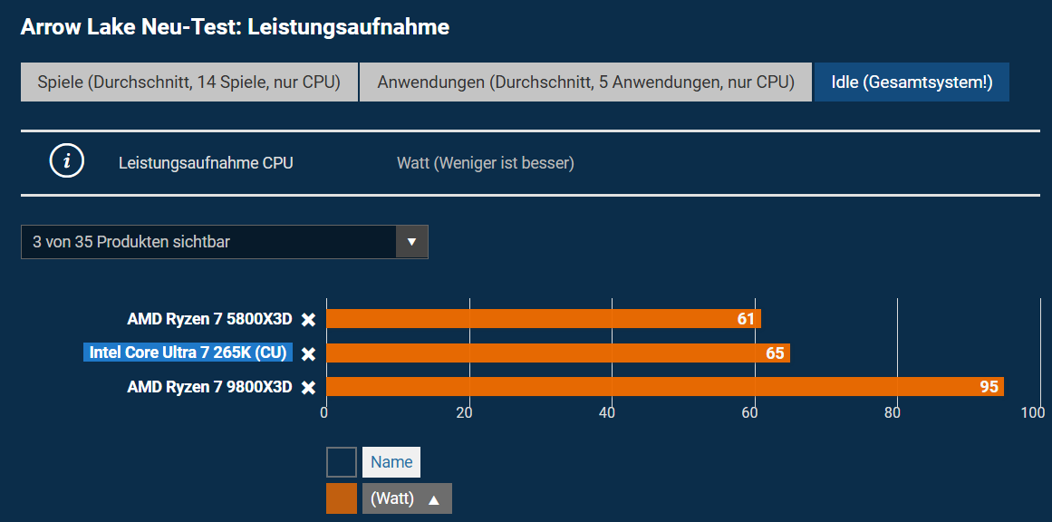The height and width of the screenshot is (522, 1052).
Task: Click the 'Watt (Weniger ist besser)' text
Action: (x=486, y=163)
